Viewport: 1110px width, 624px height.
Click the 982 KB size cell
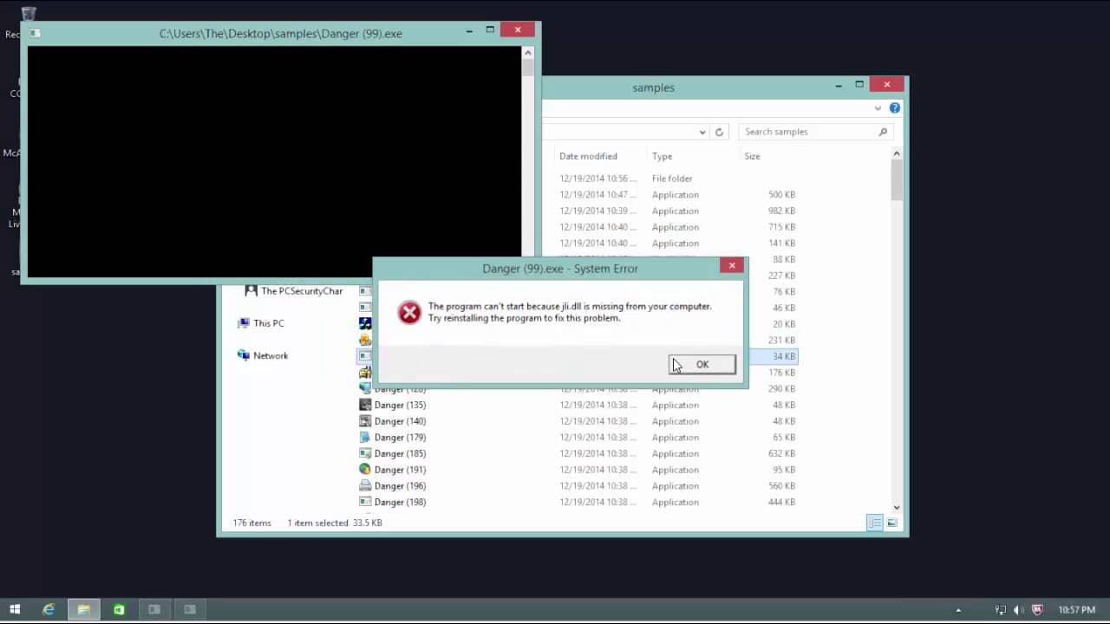click(x=781, y=211)
